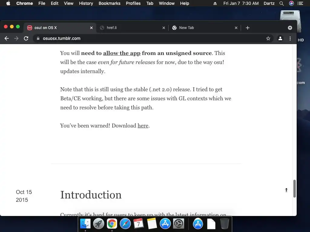Click the date and time in menu bar
Screen dimensions: 310x232
pyautogui.click(x=241, y=3)
